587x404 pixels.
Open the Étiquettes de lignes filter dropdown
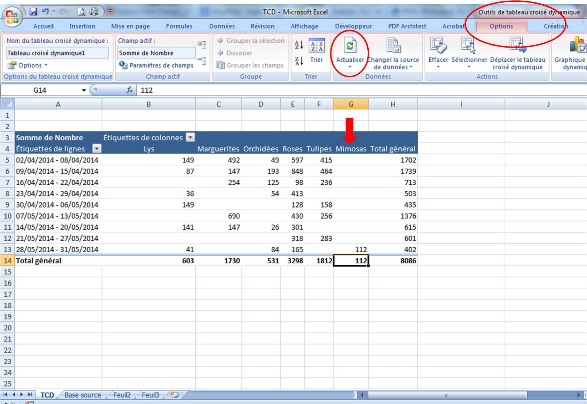pyautogui.click(x=97, y=149)
